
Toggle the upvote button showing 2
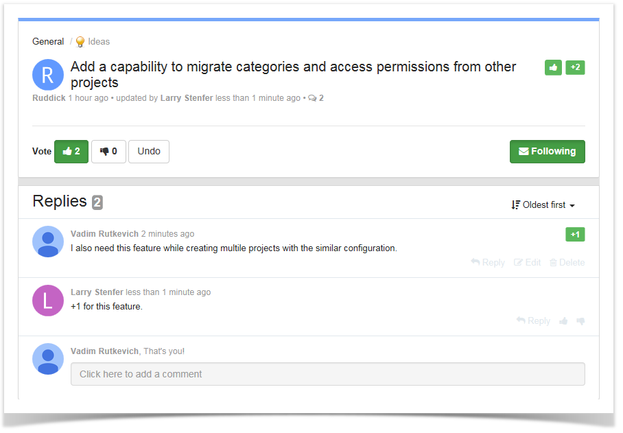71,152
